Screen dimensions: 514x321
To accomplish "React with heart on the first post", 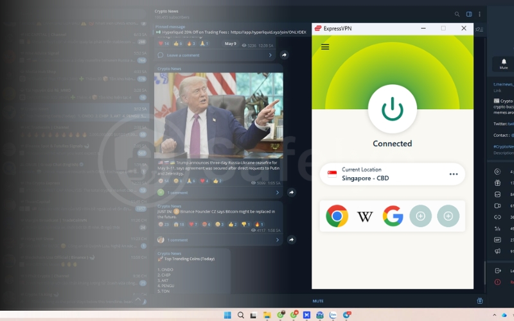I will coord(164,44).
